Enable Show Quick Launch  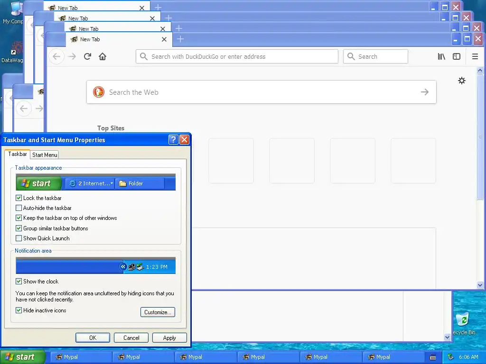point(19,238)
